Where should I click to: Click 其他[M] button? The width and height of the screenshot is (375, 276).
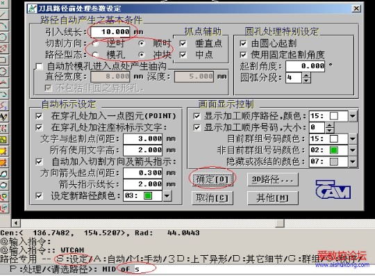pyautogui.click(x=273, y=198)
